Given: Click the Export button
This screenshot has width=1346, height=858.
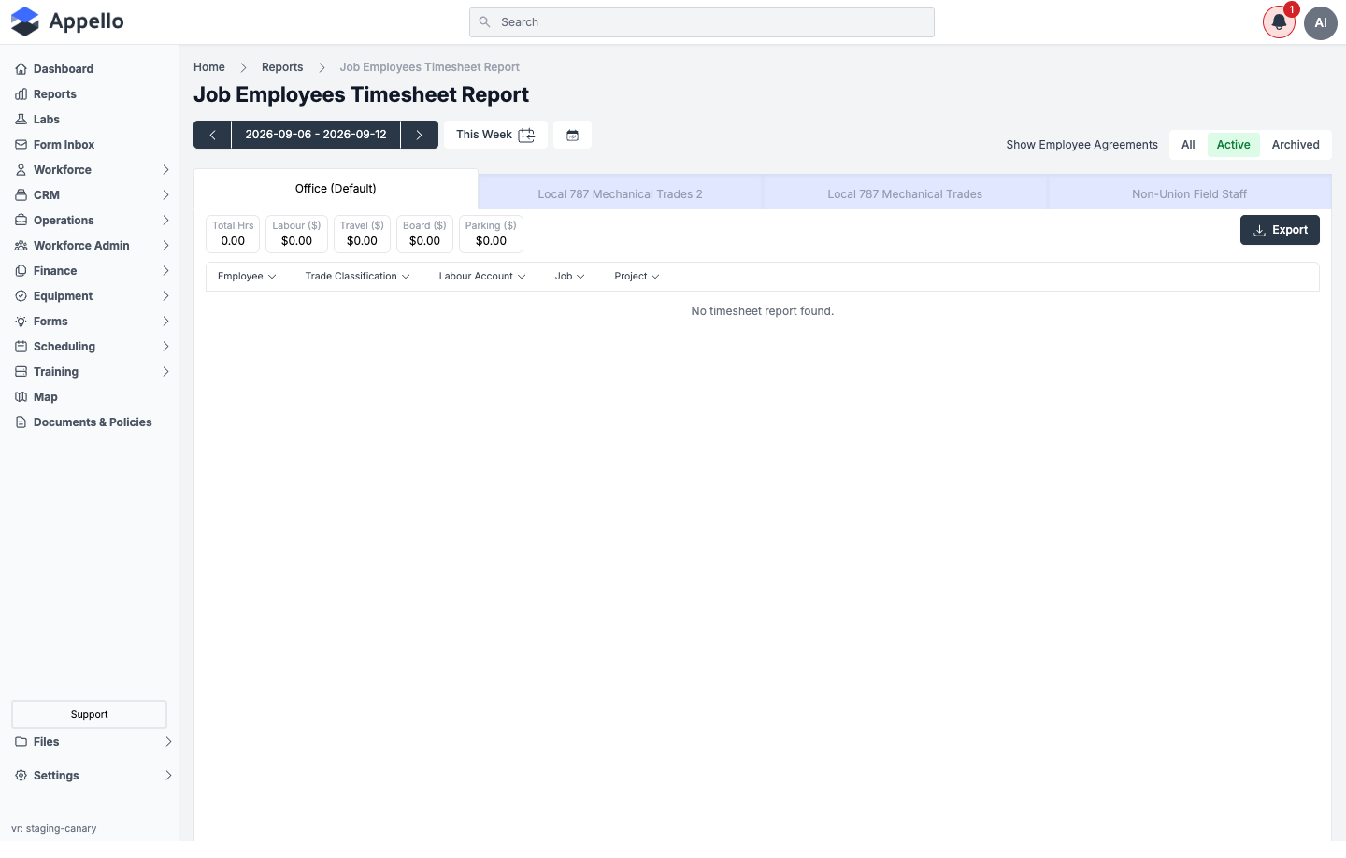Looking at the screenshot, I should coord(1280,230).
